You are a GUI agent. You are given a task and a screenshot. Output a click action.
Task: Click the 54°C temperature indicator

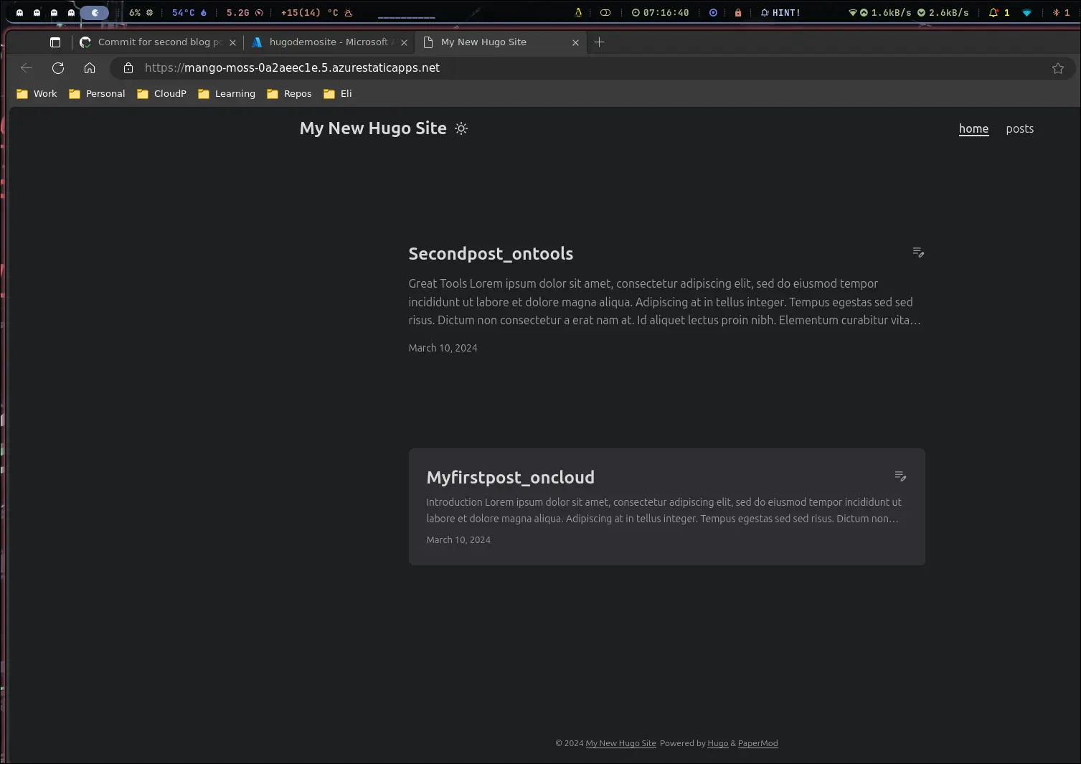coord(189,13)
